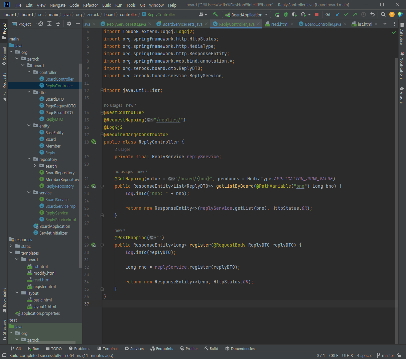Open the hidden editor tabs dropdown chevron
This screenshot has width=406, height=359.
click(385, 24)
